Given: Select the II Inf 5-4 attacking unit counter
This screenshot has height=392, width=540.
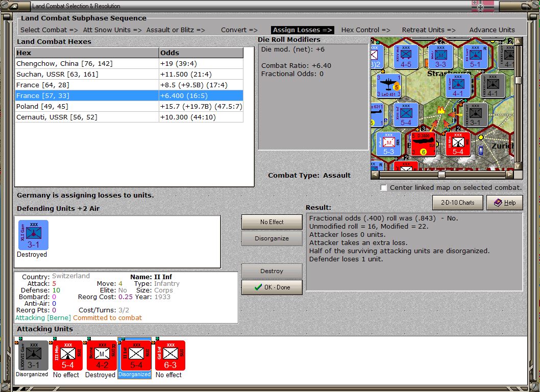Looking at the screenshot, I should point(136,355).
